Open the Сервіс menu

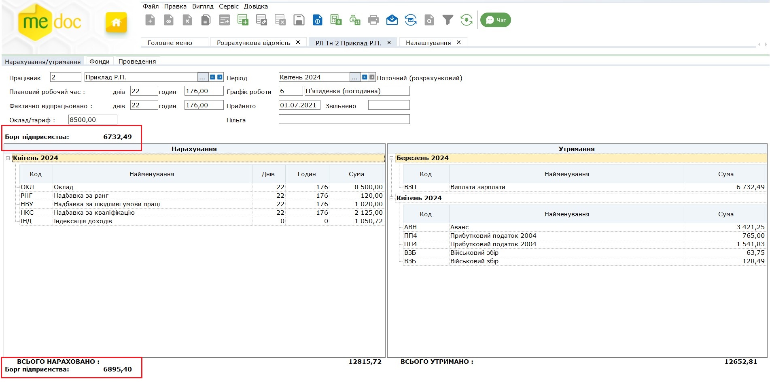click(x=229, y=6)
